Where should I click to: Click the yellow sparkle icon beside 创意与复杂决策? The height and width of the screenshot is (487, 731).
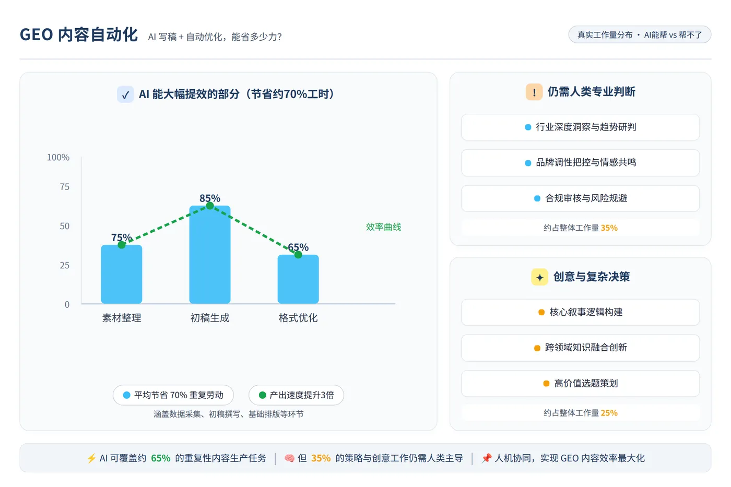tap(539, 277)
